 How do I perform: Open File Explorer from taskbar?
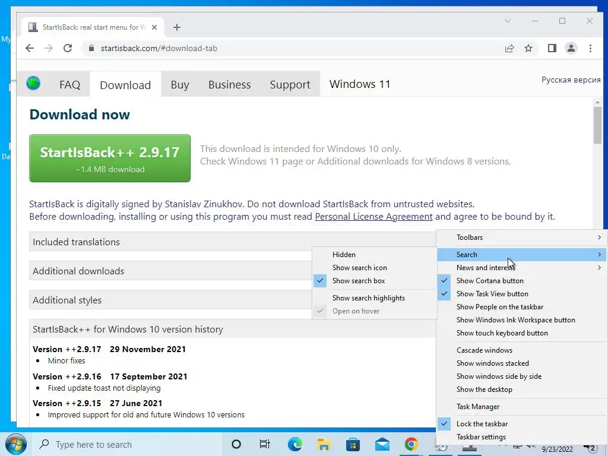(x=324, y=444)
